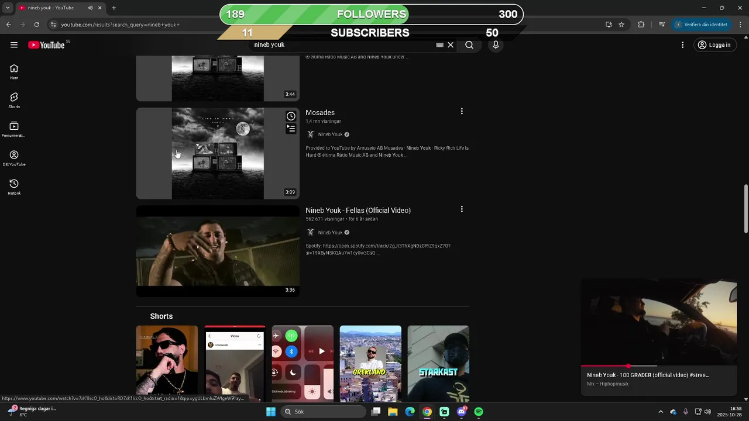This screenshot has height=421, width=749.
Task: Open the YouTube guide hamburger menu
Action: [14, 45]
